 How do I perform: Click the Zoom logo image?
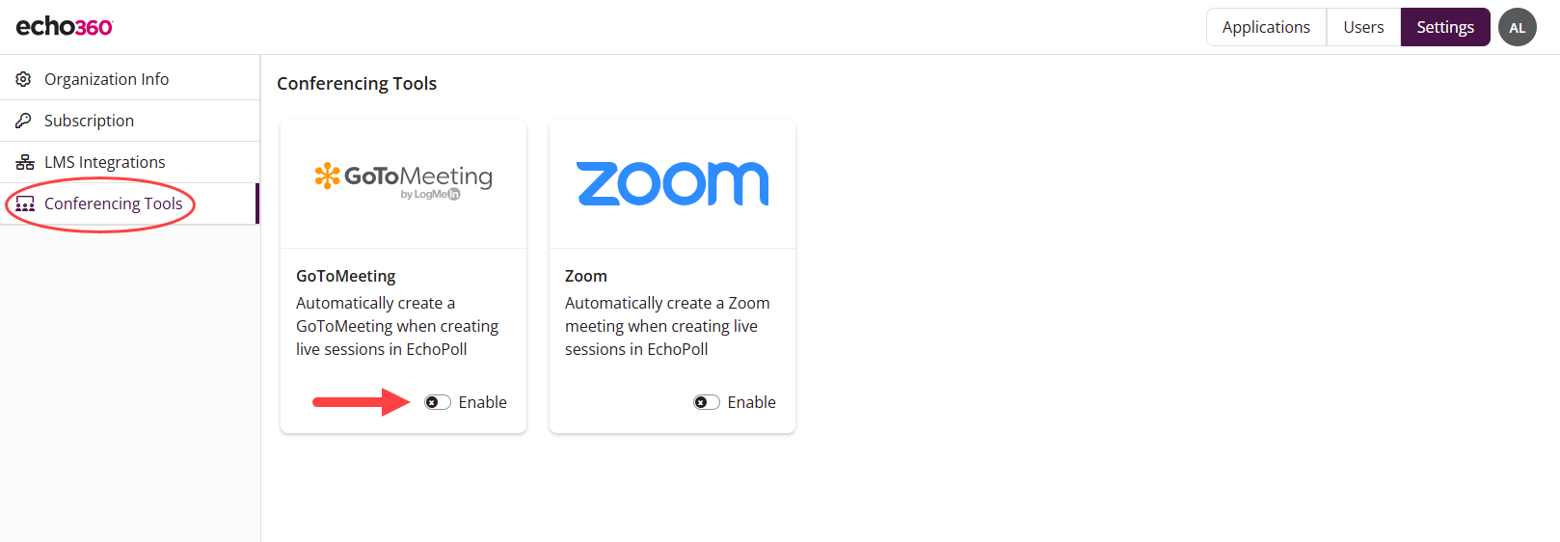coord(672,183)
